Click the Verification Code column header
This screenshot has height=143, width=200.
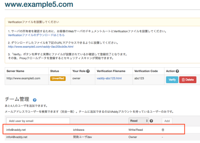(146, 71)
